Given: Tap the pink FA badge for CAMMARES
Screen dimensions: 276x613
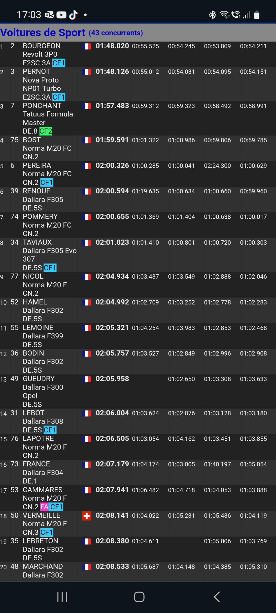Looking at the screenshot, I should pyautogui.click(x=44, y=507).
